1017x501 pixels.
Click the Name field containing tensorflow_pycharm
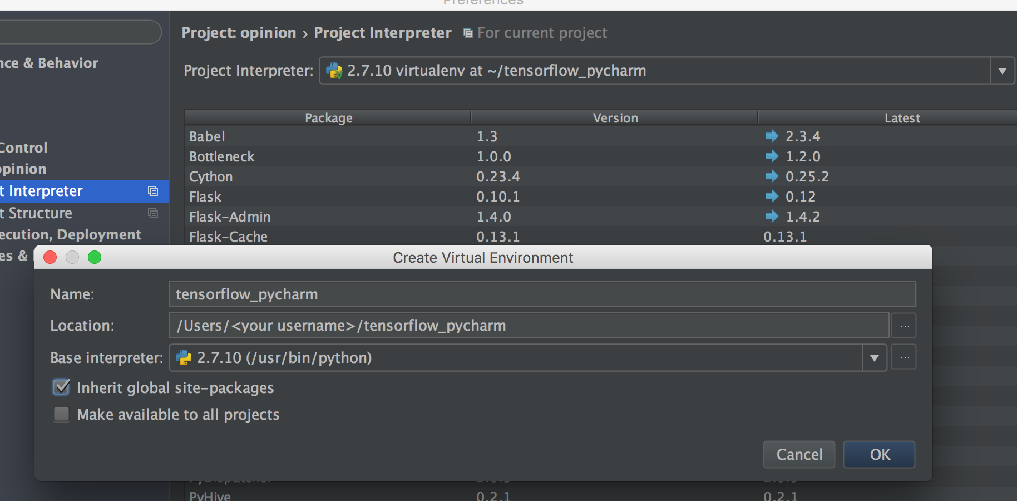click(x=541, y=294)
